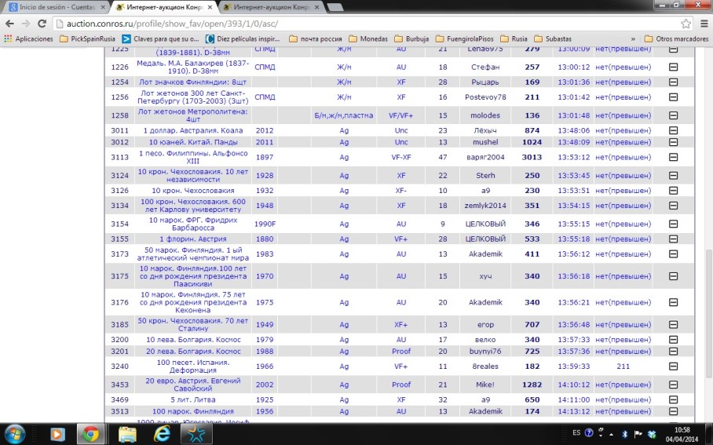
Task: Switch to the Inicio de sesión tab
Action: coord(53,6)
